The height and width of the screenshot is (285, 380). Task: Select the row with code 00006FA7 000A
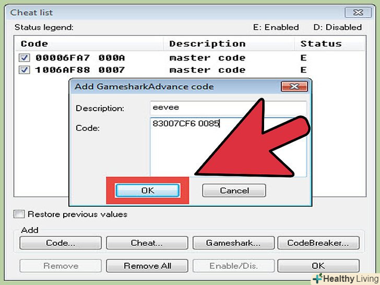coord(190,58)
